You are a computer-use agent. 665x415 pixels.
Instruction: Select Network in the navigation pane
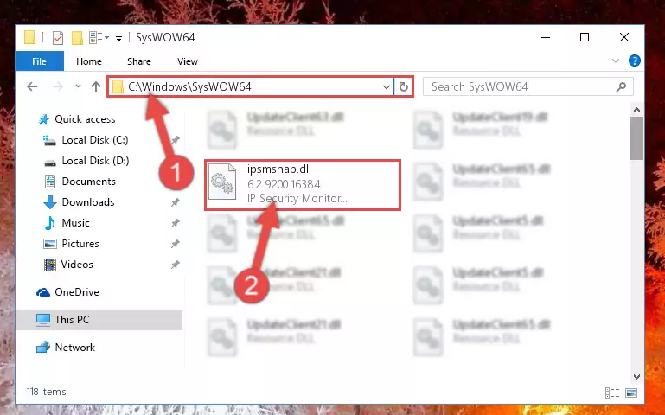click(74, 348)
